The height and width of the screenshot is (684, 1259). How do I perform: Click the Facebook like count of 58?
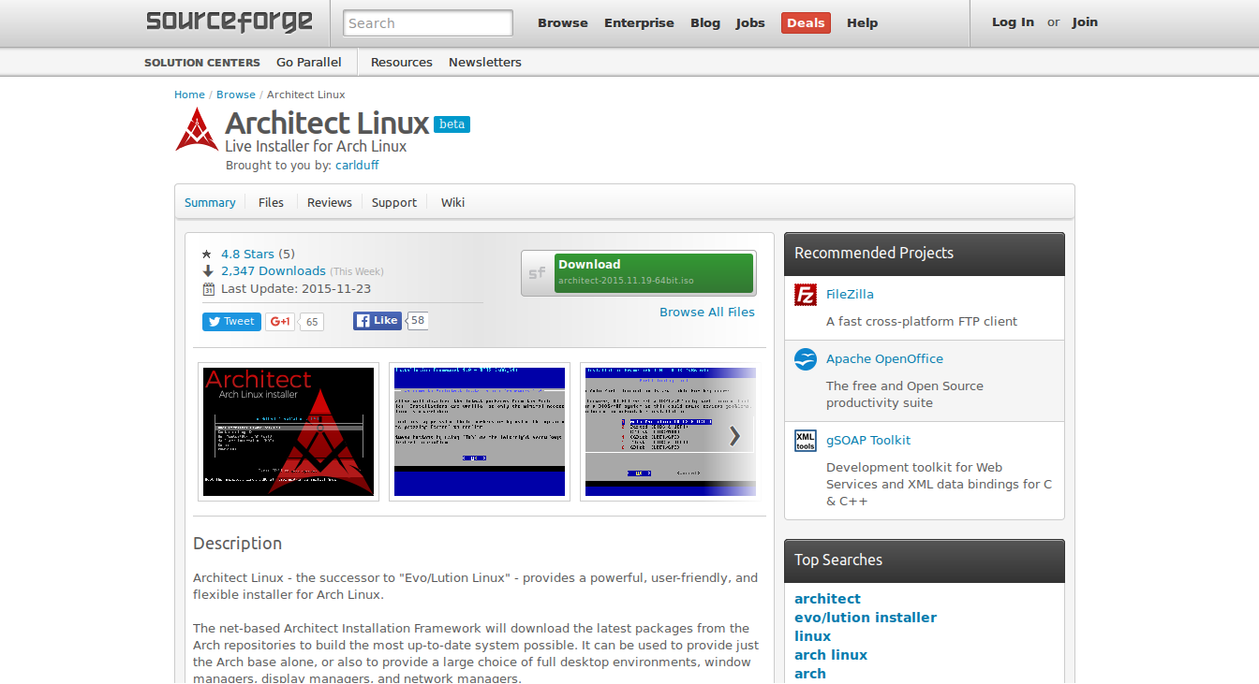[418, 320]
